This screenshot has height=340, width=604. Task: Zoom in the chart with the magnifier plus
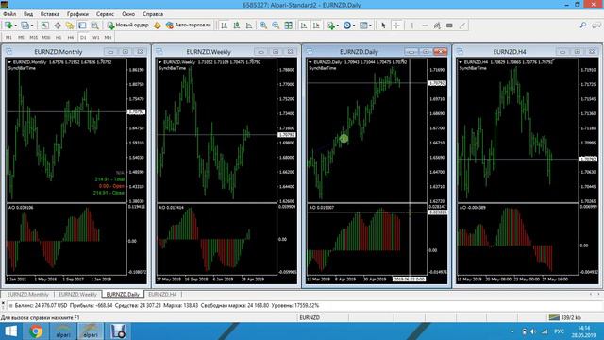263,25
